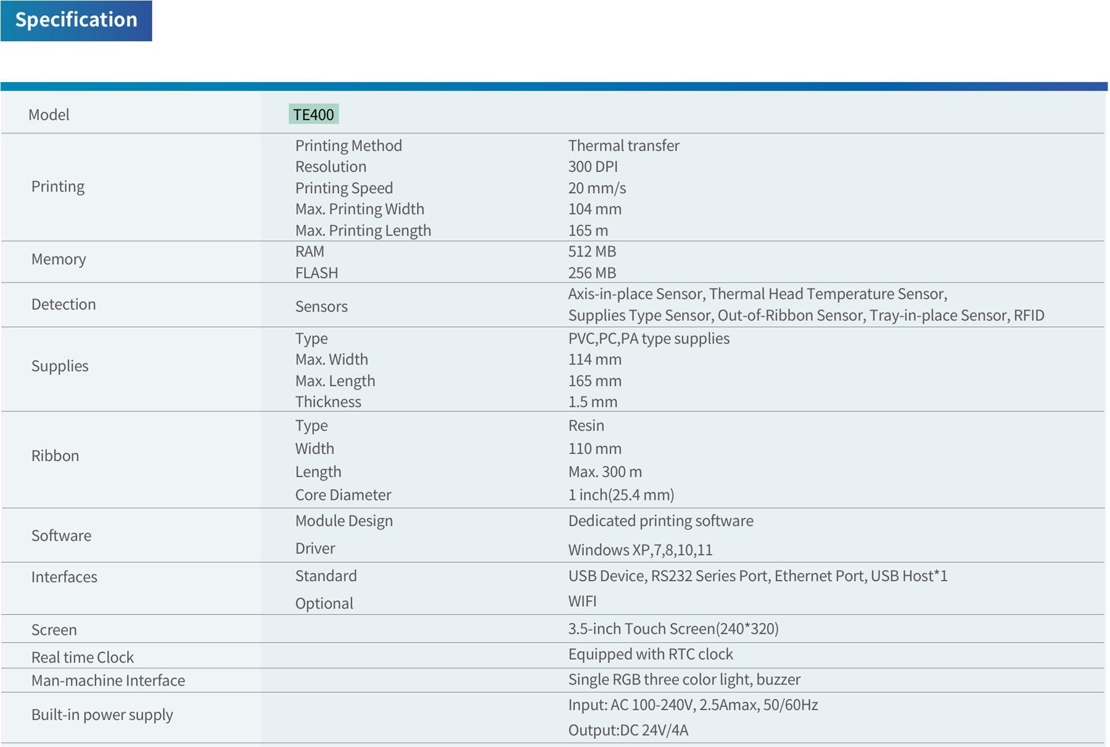This screenshot has width=1110, height=747.
Task: Select the Max. 300 m value
Action: (605, 472)
